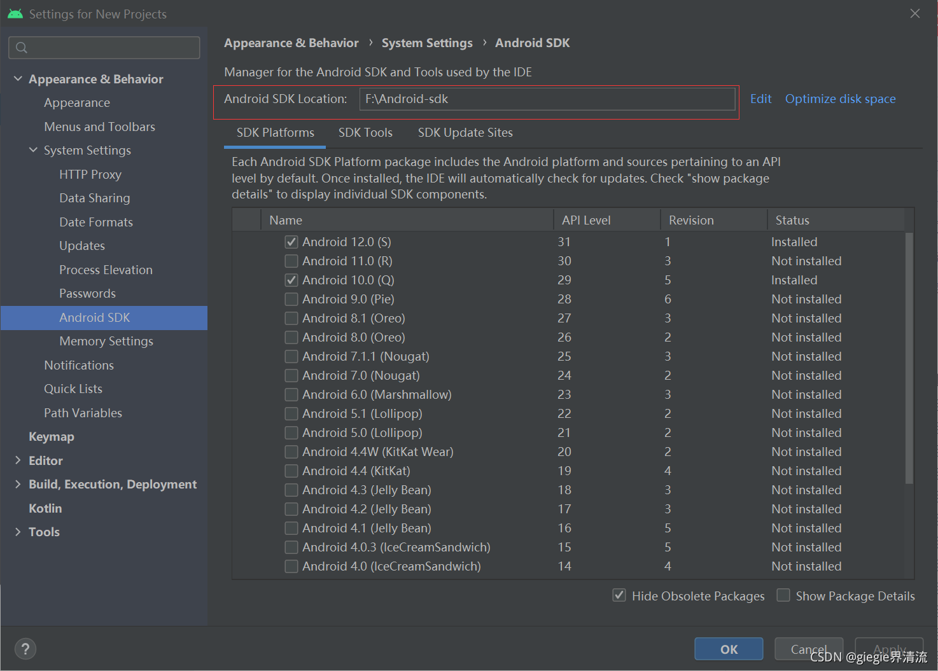The height and width of the screenshot is (671, 938).
Task: Select Process Elevation settings
Action: [104, 270]
